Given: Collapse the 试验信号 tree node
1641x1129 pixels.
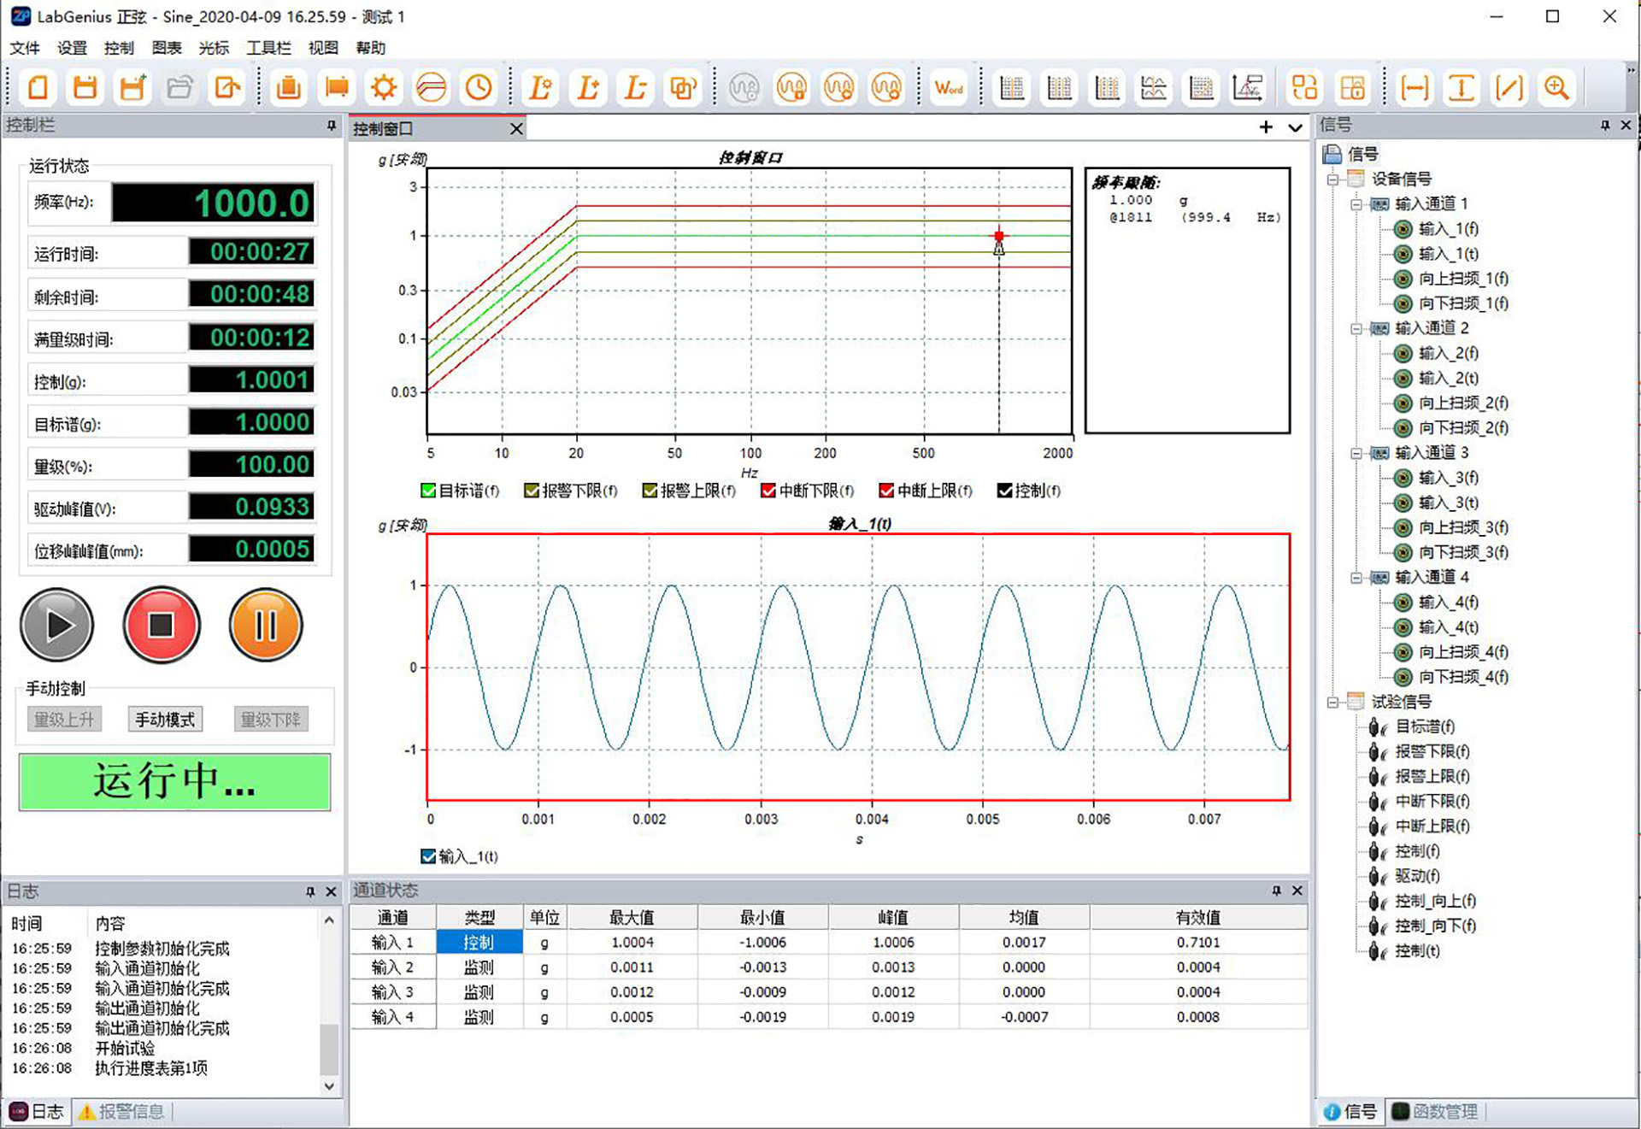Looking at the screenshot, I should click(1332, 703).
